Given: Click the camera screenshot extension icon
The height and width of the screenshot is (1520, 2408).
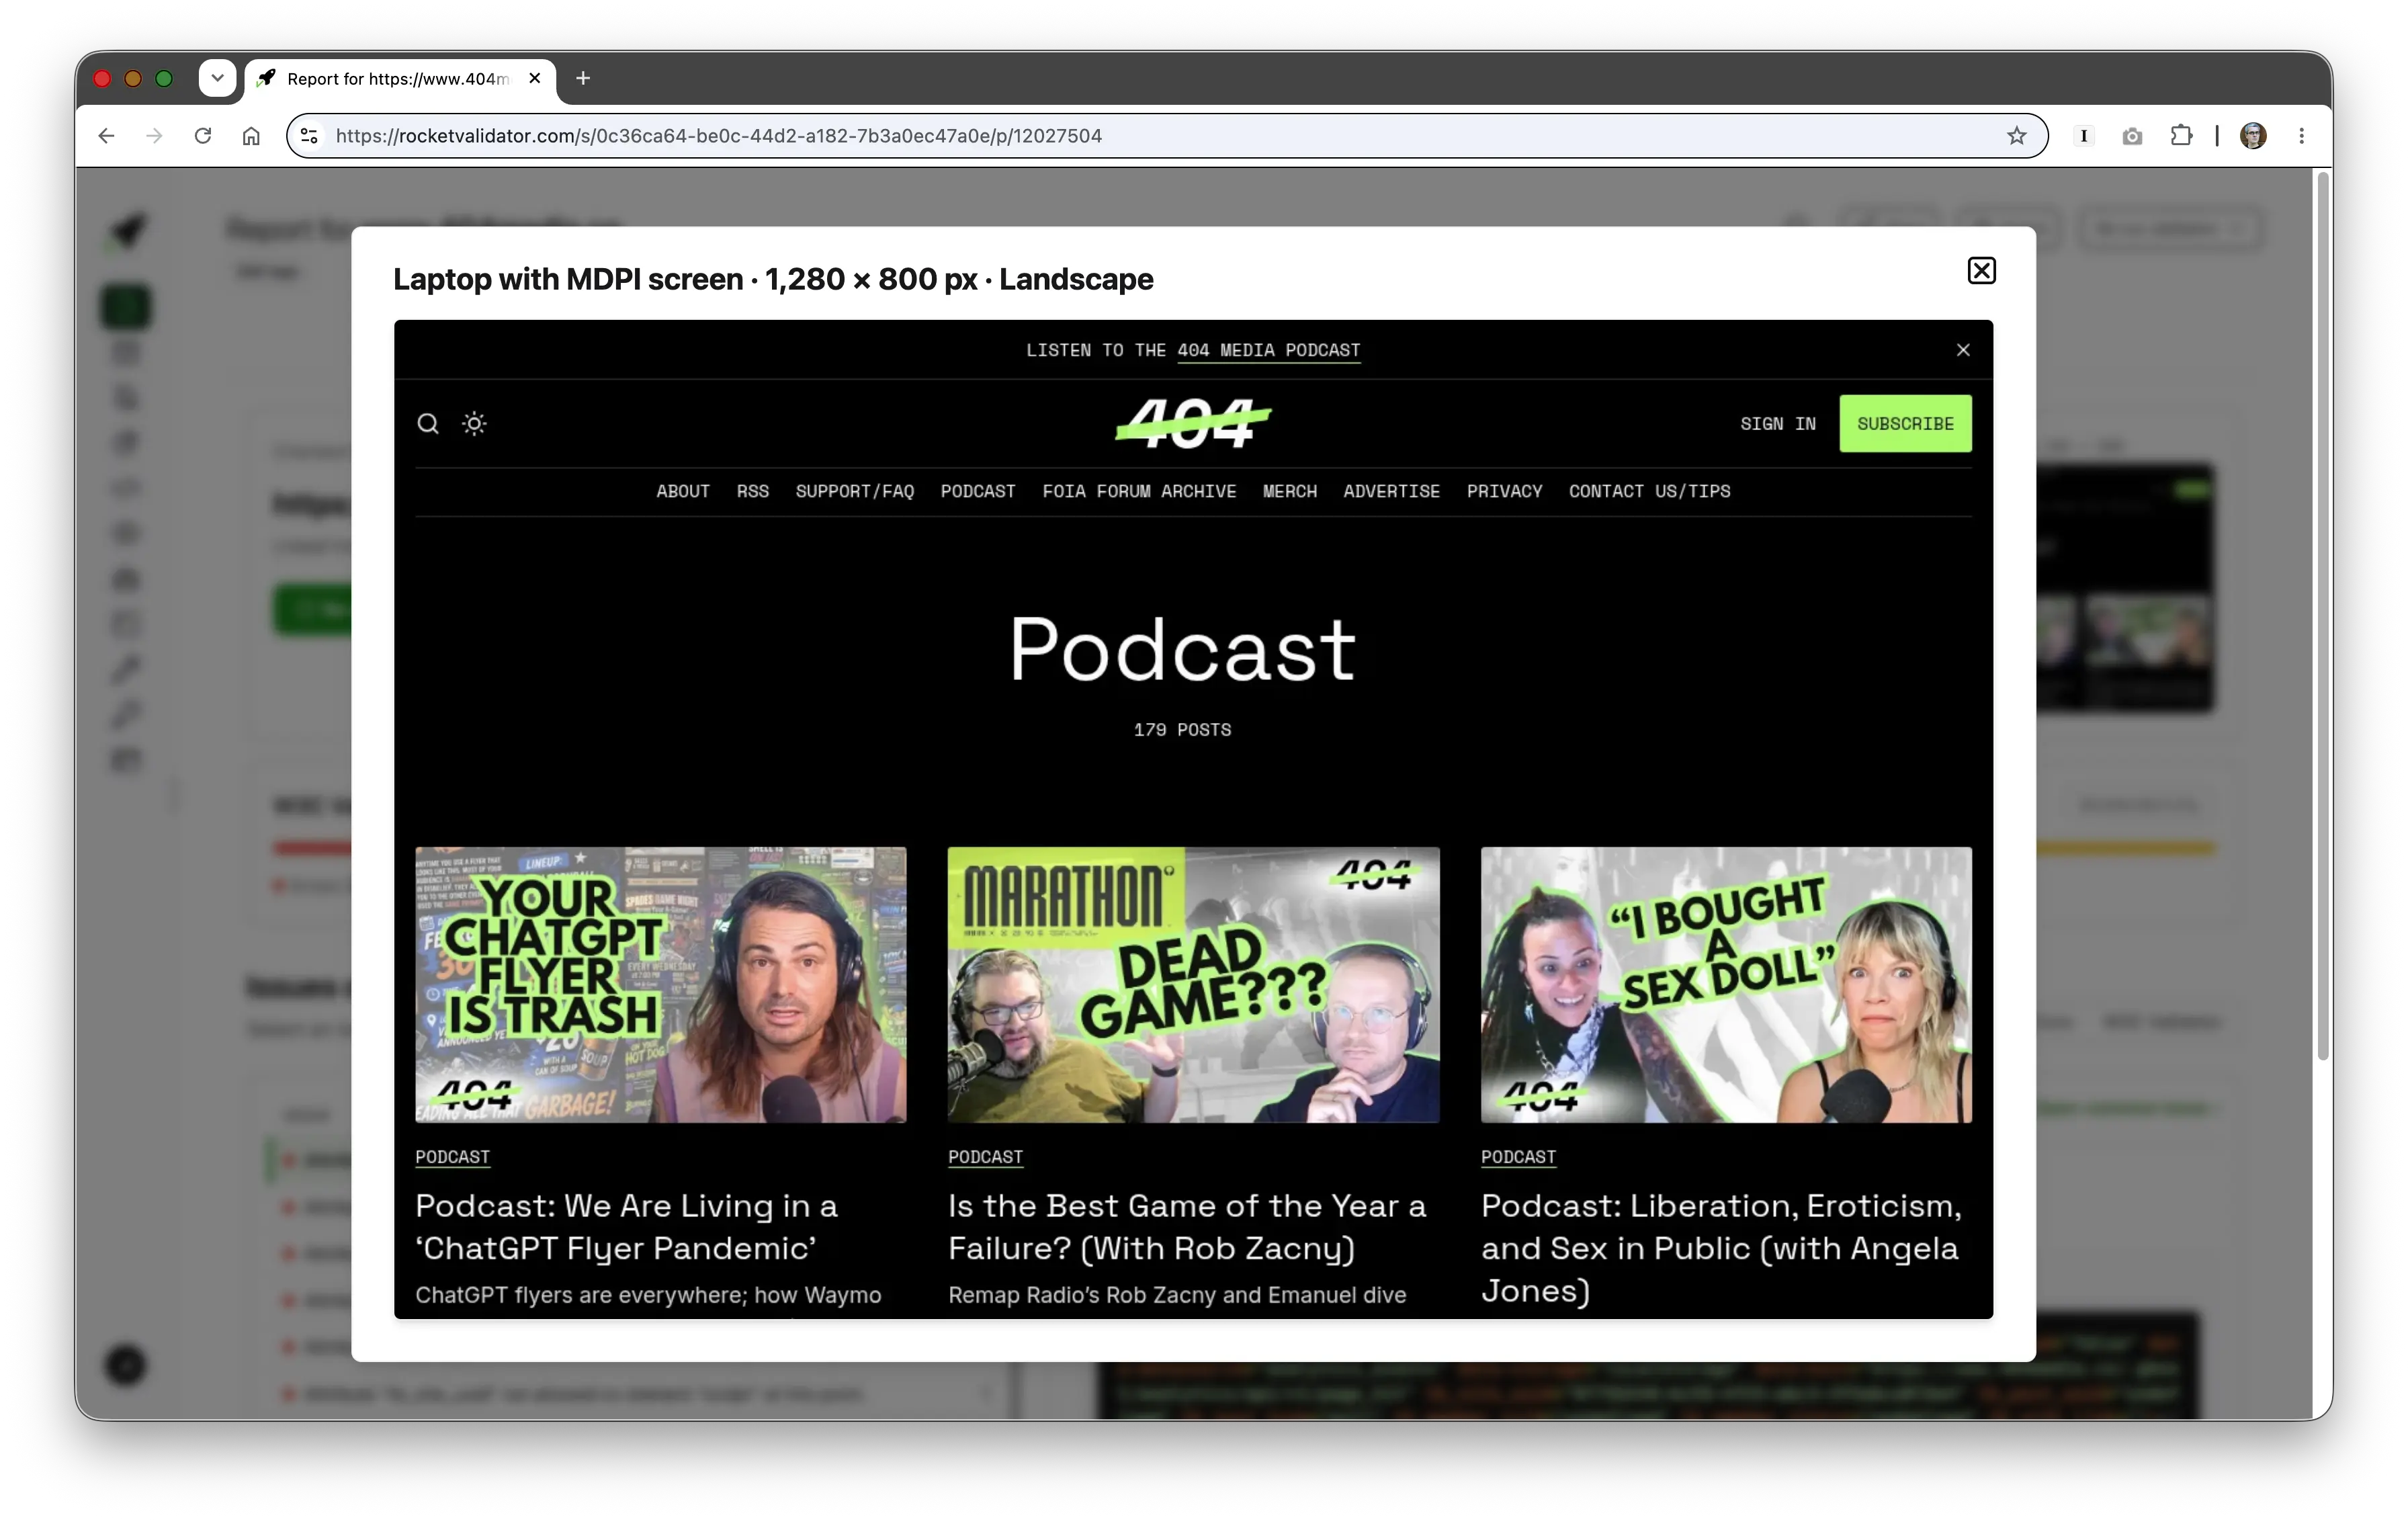Looking at the screenshot, I should tap(2132, 136).
